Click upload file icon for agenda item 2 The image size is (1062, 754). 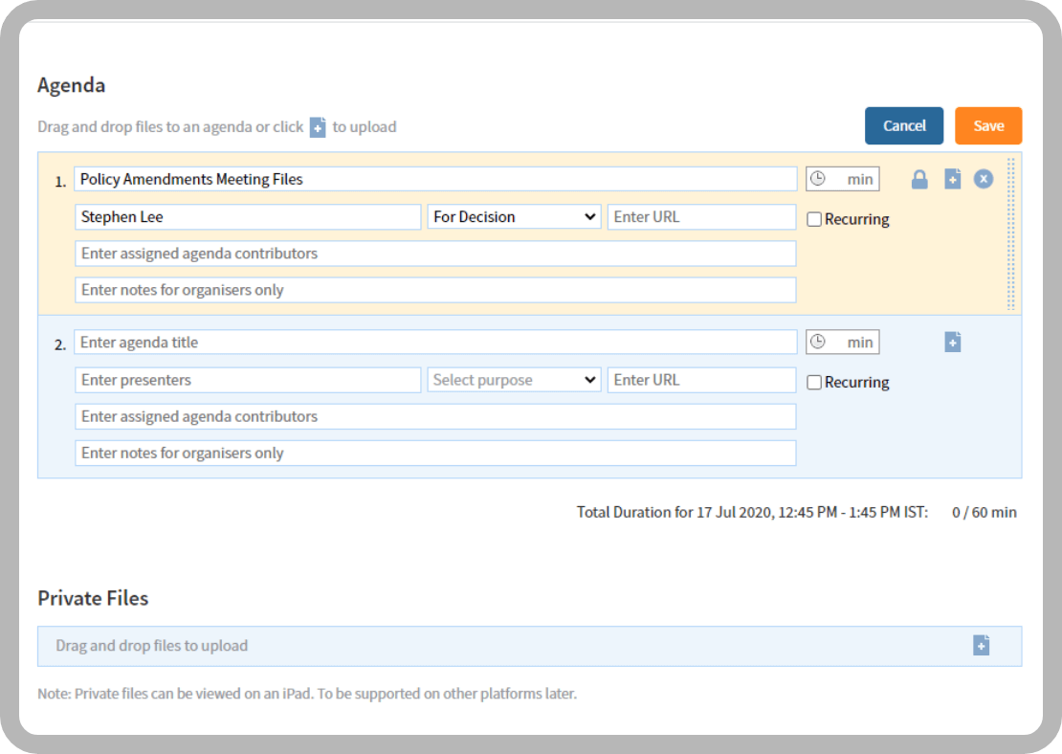click(x=952, y=342)
